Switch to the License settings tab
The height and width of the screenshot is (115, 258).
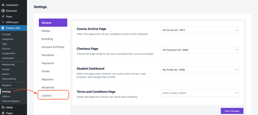tap(46, 96)
